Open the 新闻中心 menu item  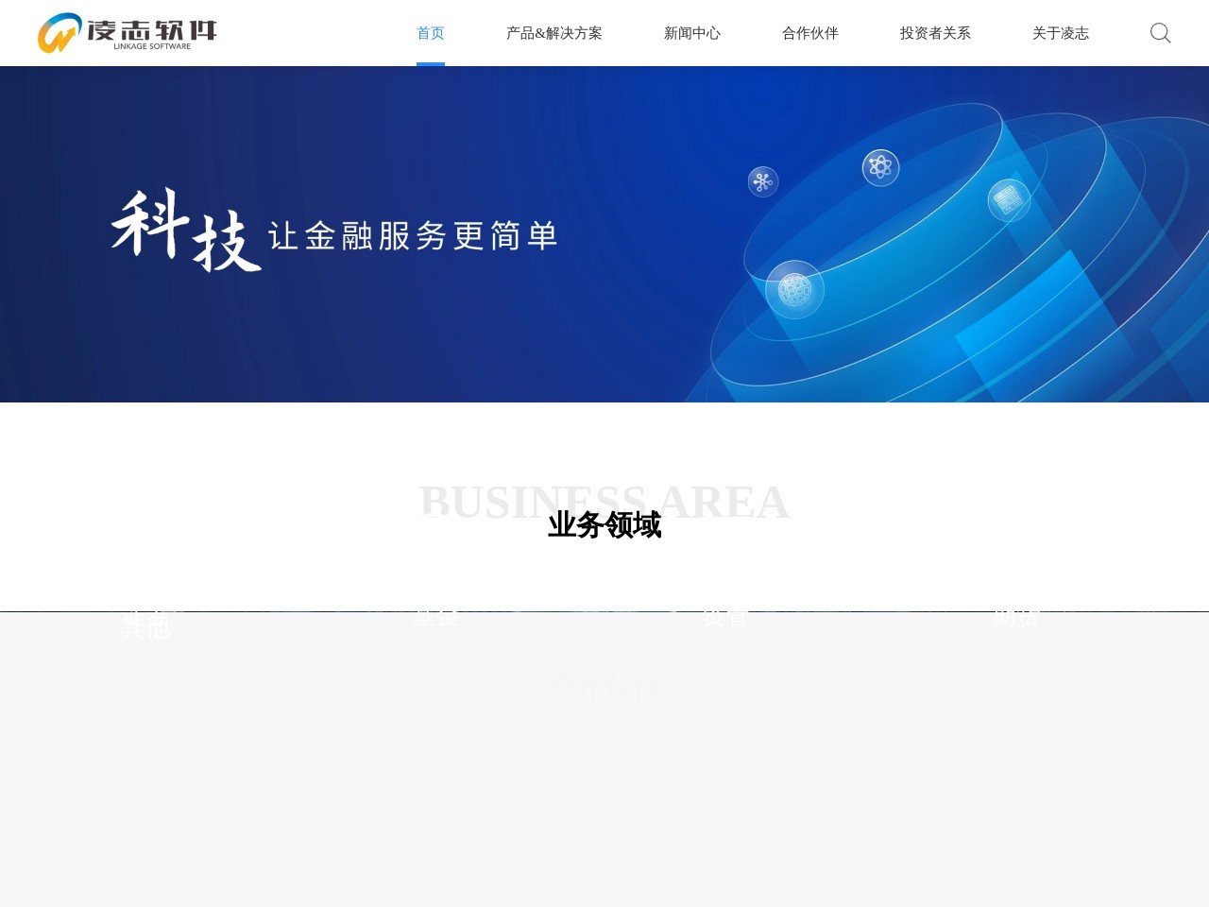coord(692,33)
